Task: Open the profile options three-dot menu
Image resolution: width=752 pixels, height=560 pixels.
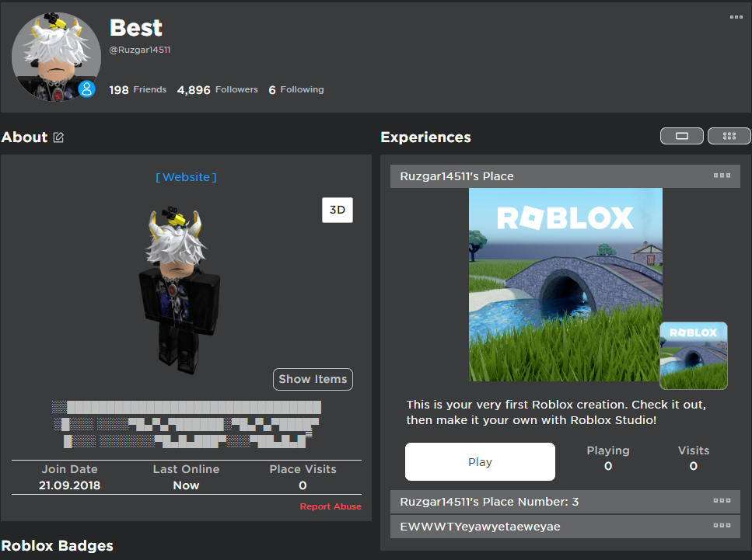Action: [736, 17]
